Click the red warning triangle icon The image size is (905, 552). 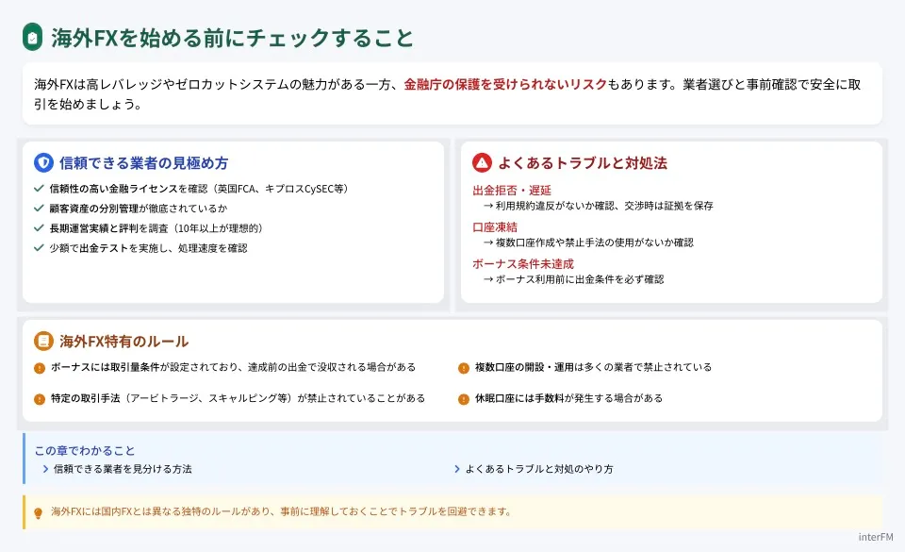[x=482, y=162]
